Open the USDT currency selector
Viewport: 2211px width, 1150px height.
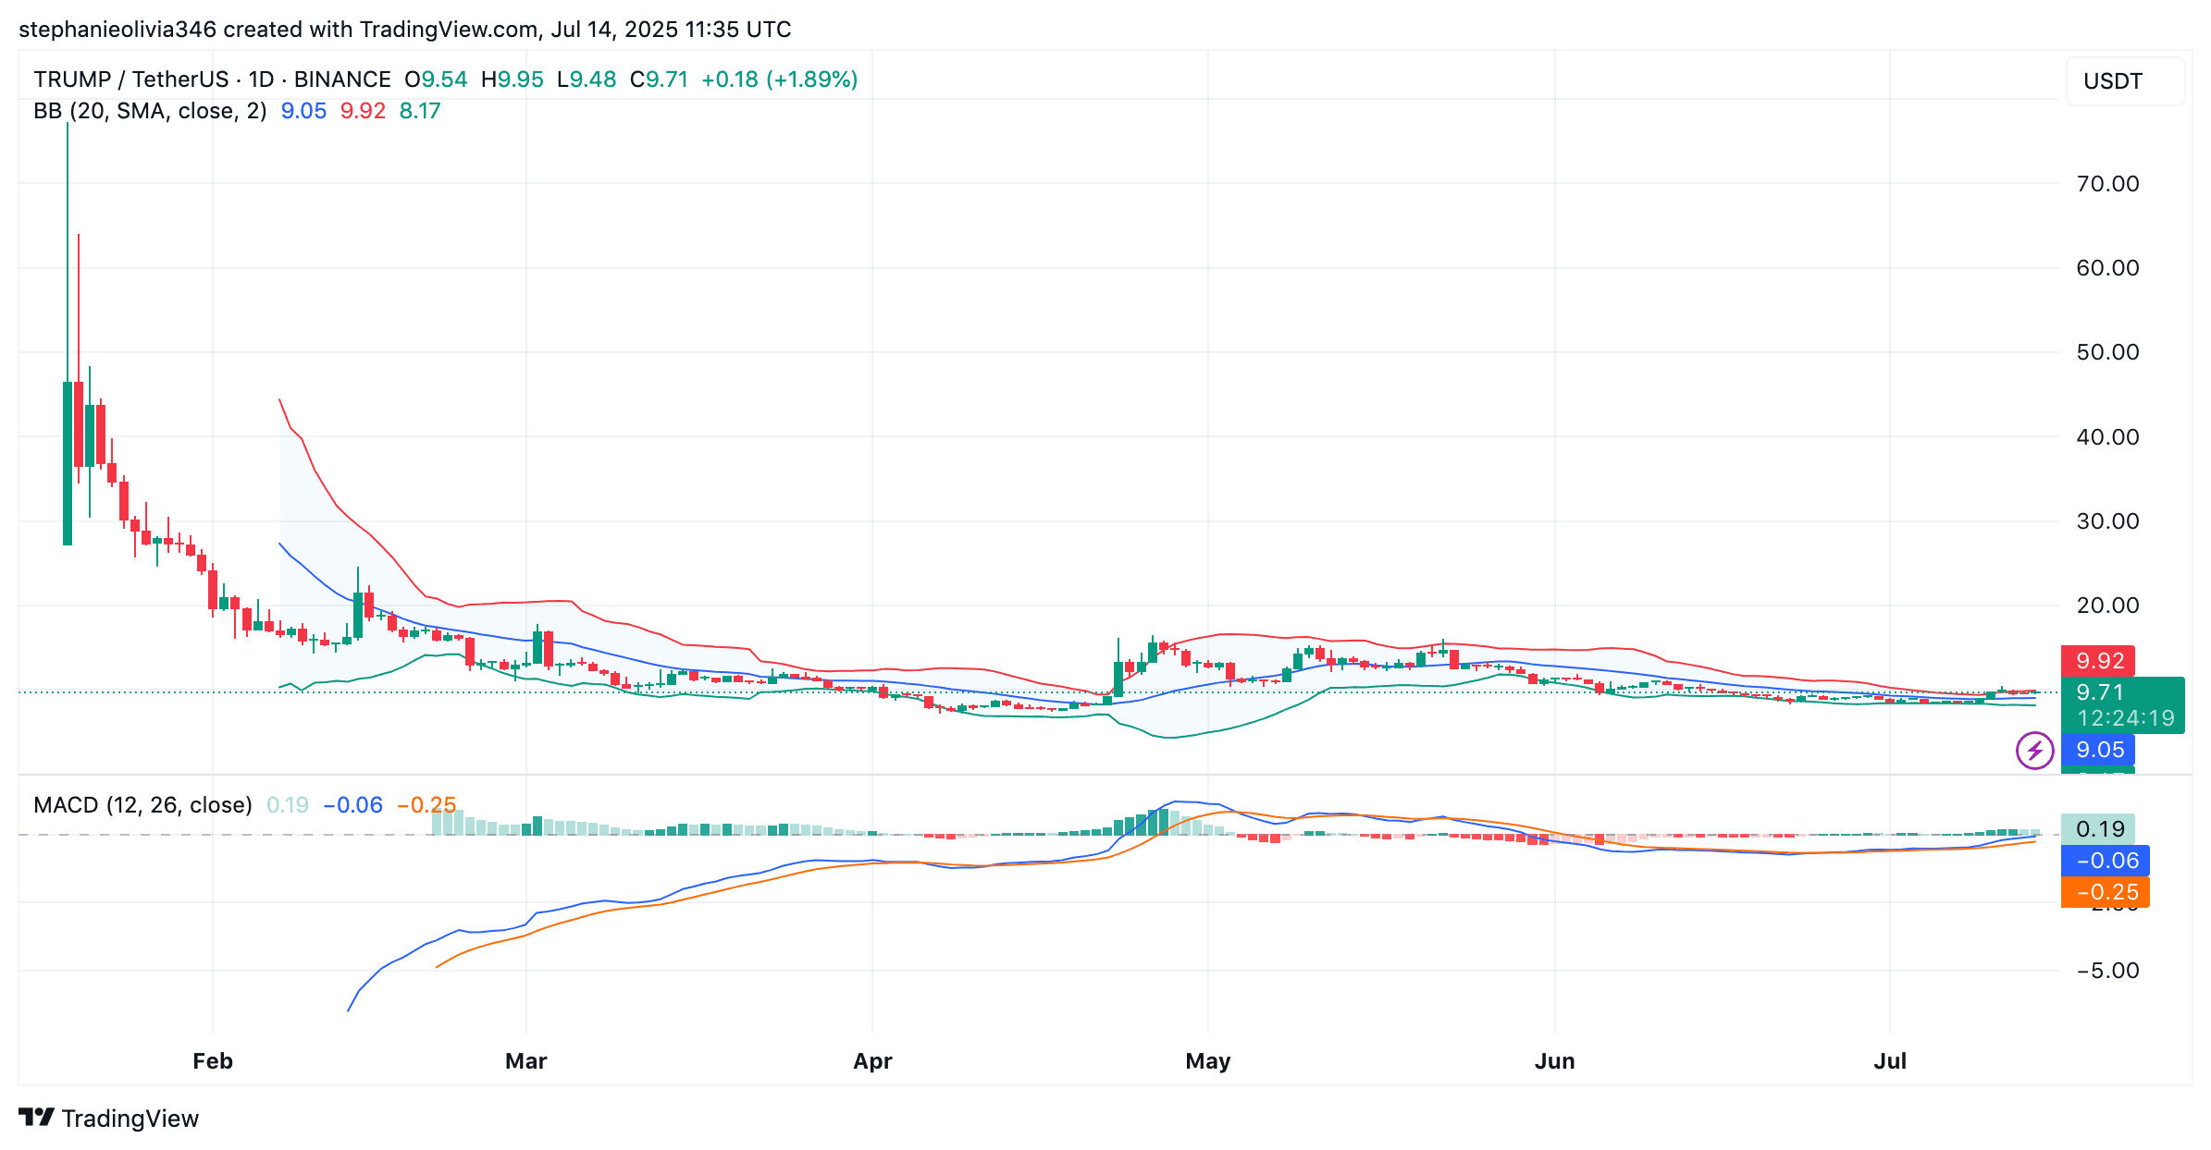[2124, 81]
